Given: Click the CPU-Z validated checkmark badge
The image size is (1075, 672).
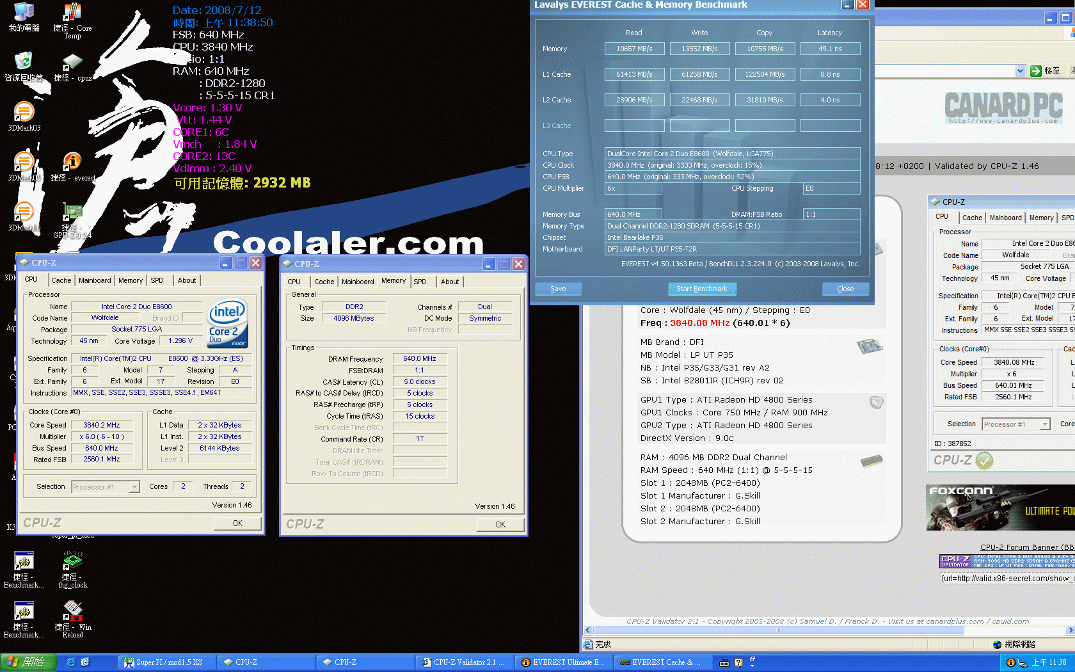Looking at the screenshot, I should coord(984,460).
